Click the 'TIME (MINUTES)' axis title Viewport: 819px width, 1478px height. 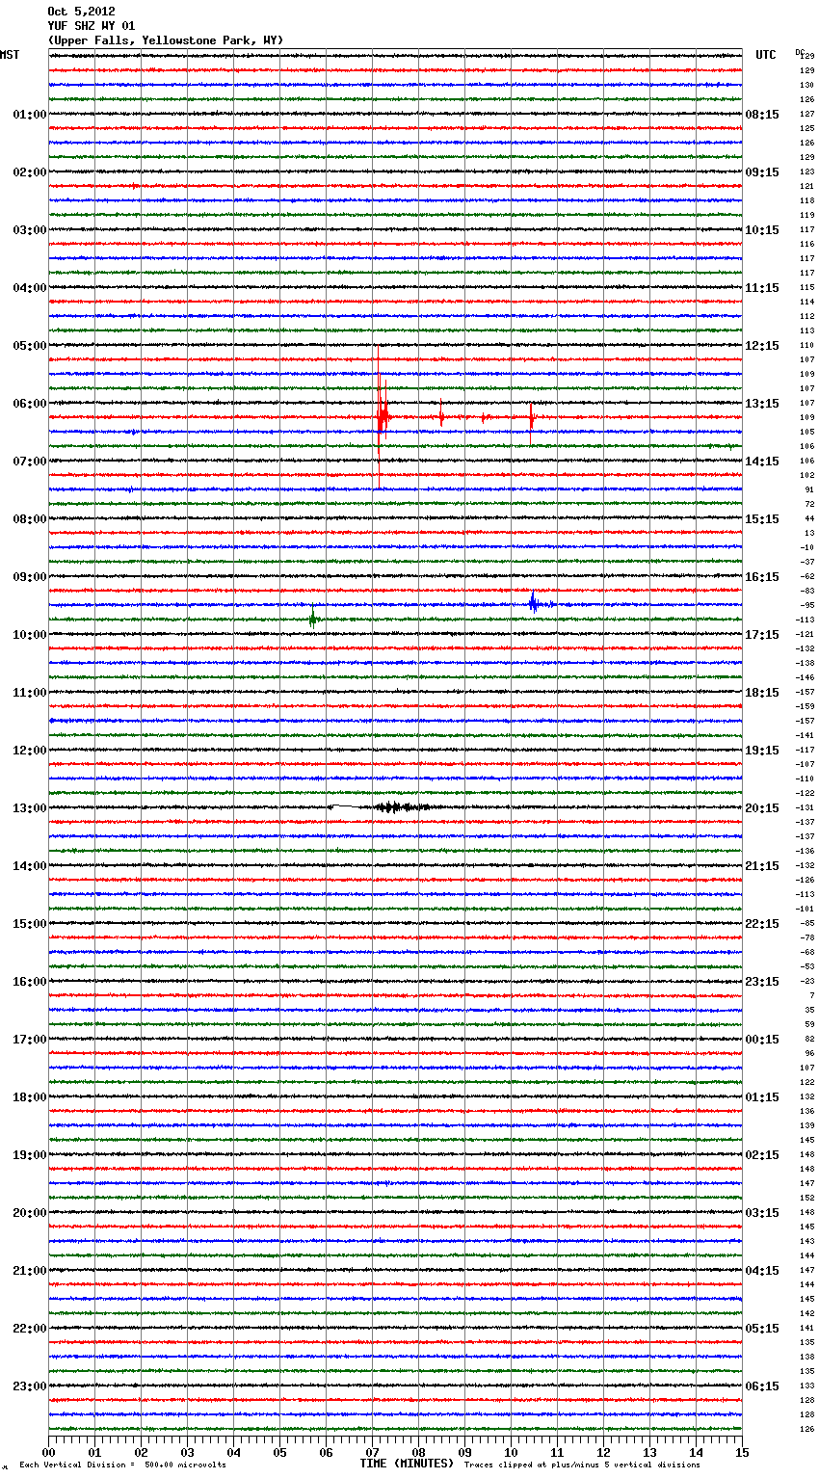click(407, 1464)
